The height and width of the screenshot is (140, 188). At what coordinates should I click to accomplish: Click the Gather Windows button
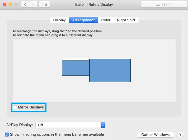click(x=155, y=135)
